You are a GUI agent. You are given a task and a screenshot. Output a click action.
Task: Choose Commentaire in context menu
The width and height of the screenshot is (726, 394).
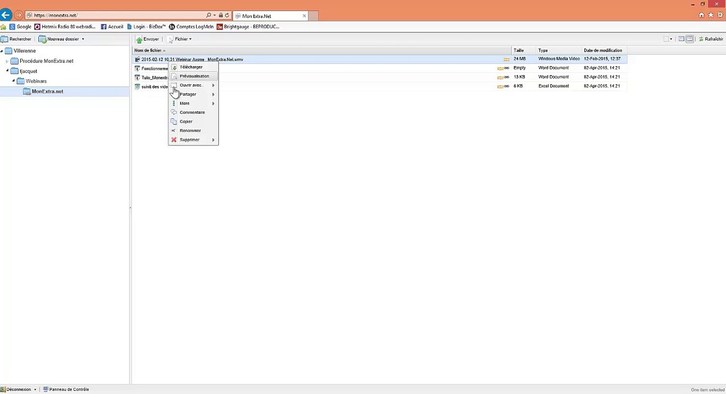pos(192,112)
